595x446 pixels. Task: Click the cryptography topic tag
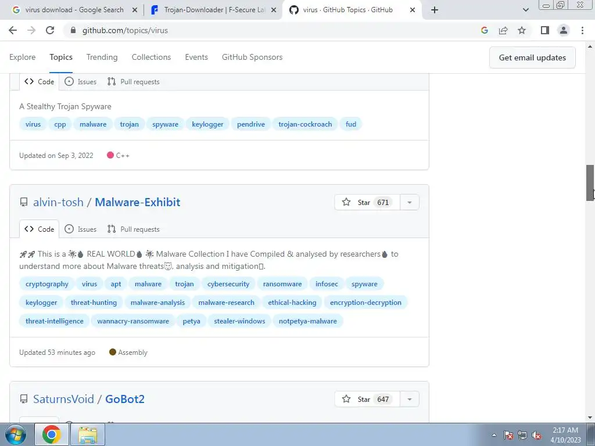click(x=47, y=283)
